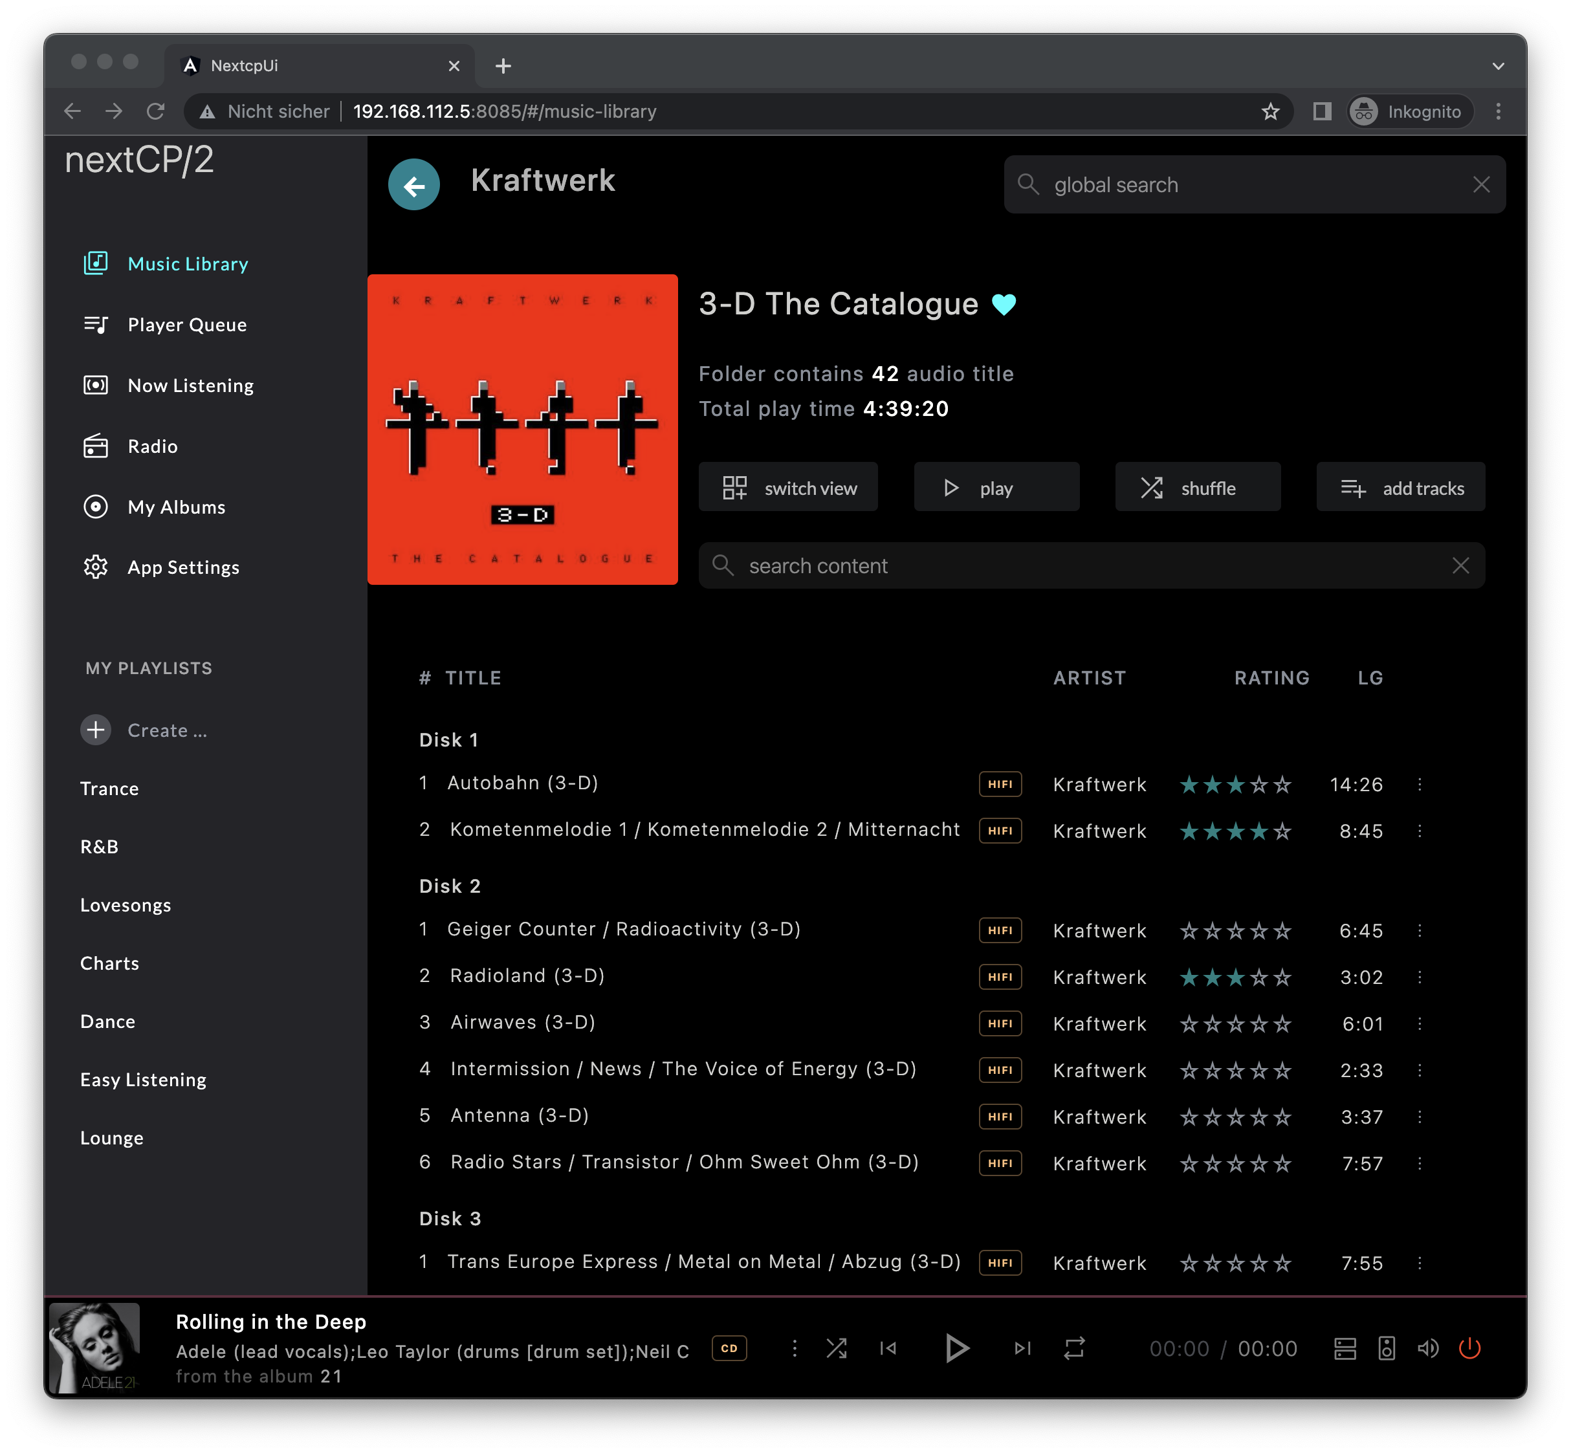Open the now-playing track options menu

(794, 1348)
